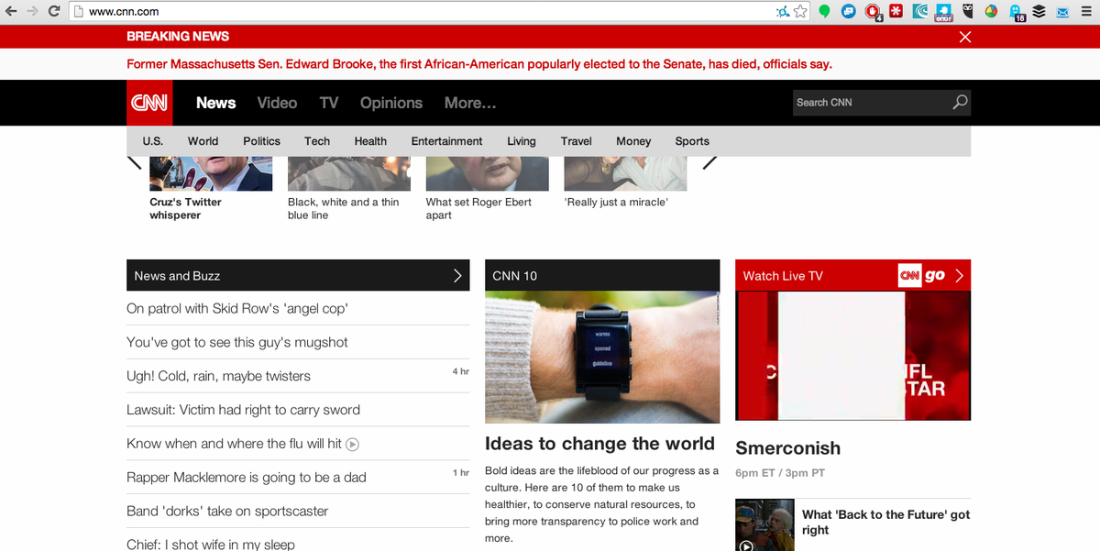Click the browser forward arrow
The image size is (1100, 551).
tap(33, 12)
